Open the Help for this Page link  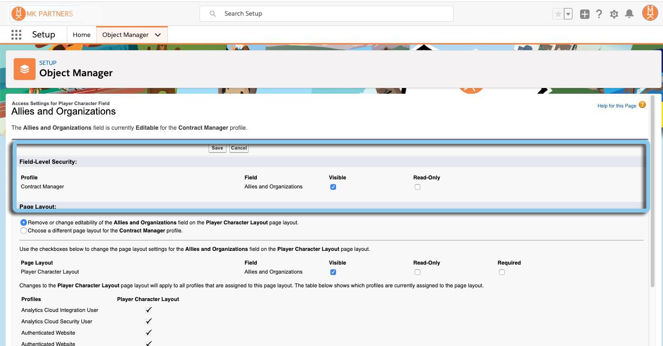click(x=617, y=106)
